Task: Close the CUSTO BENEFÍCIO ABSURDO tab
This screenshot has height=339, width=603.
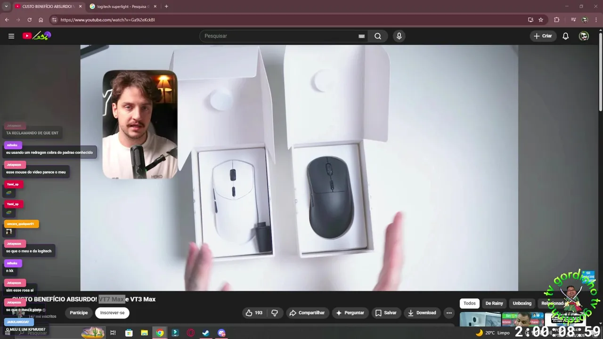Action: (80, 7)
